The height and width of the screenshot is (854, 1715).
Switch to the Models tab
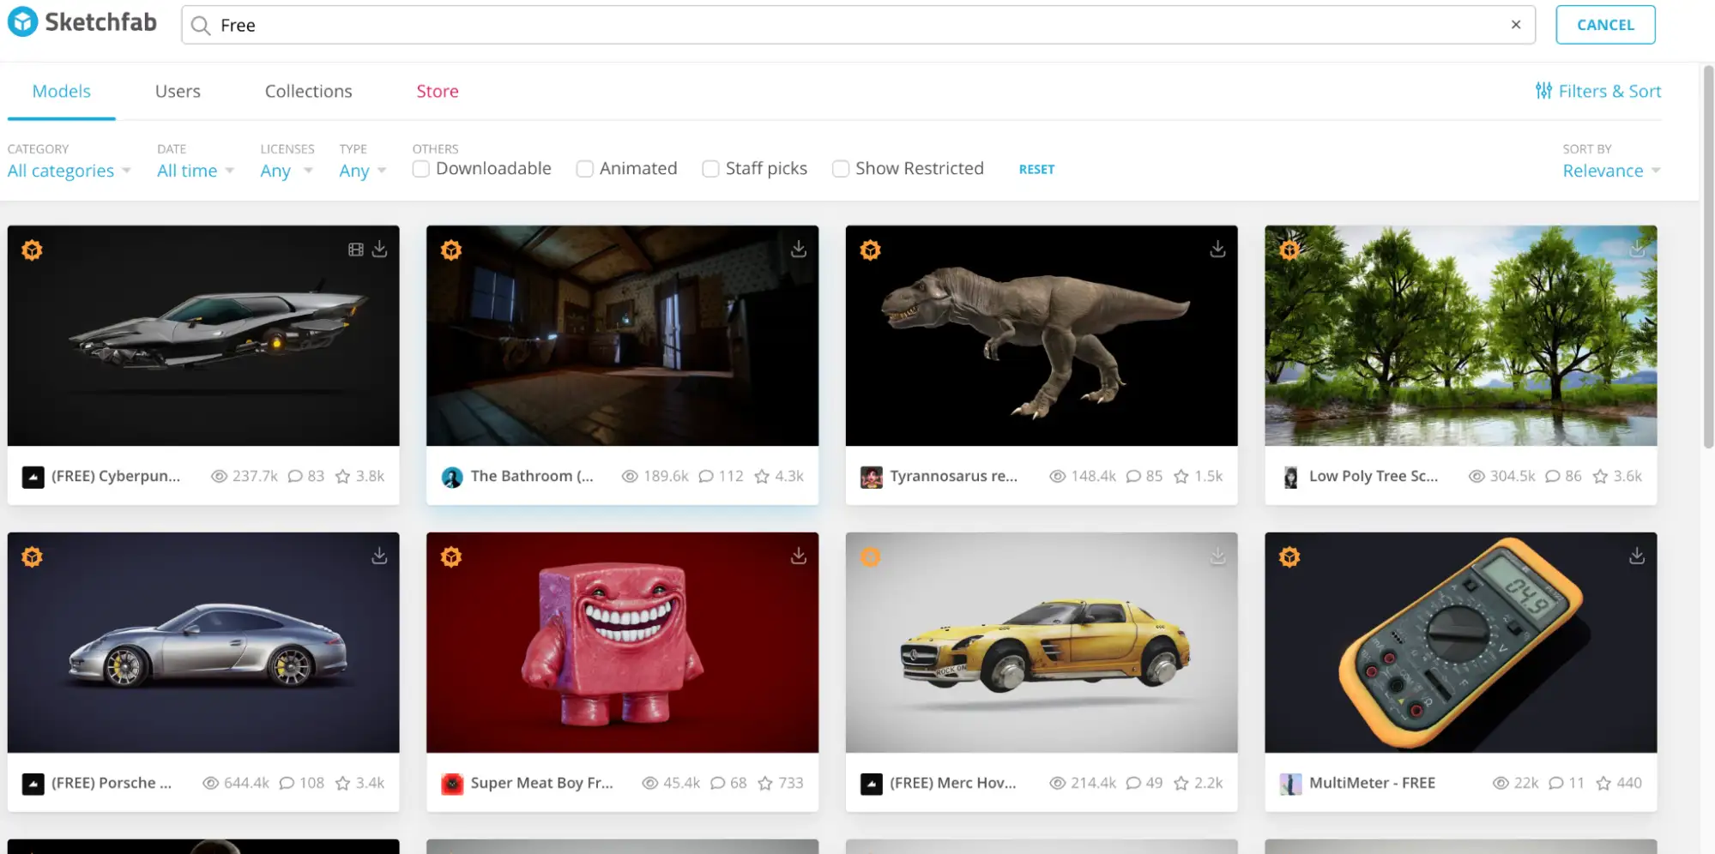pyautogui.click(x=61, y=91)
